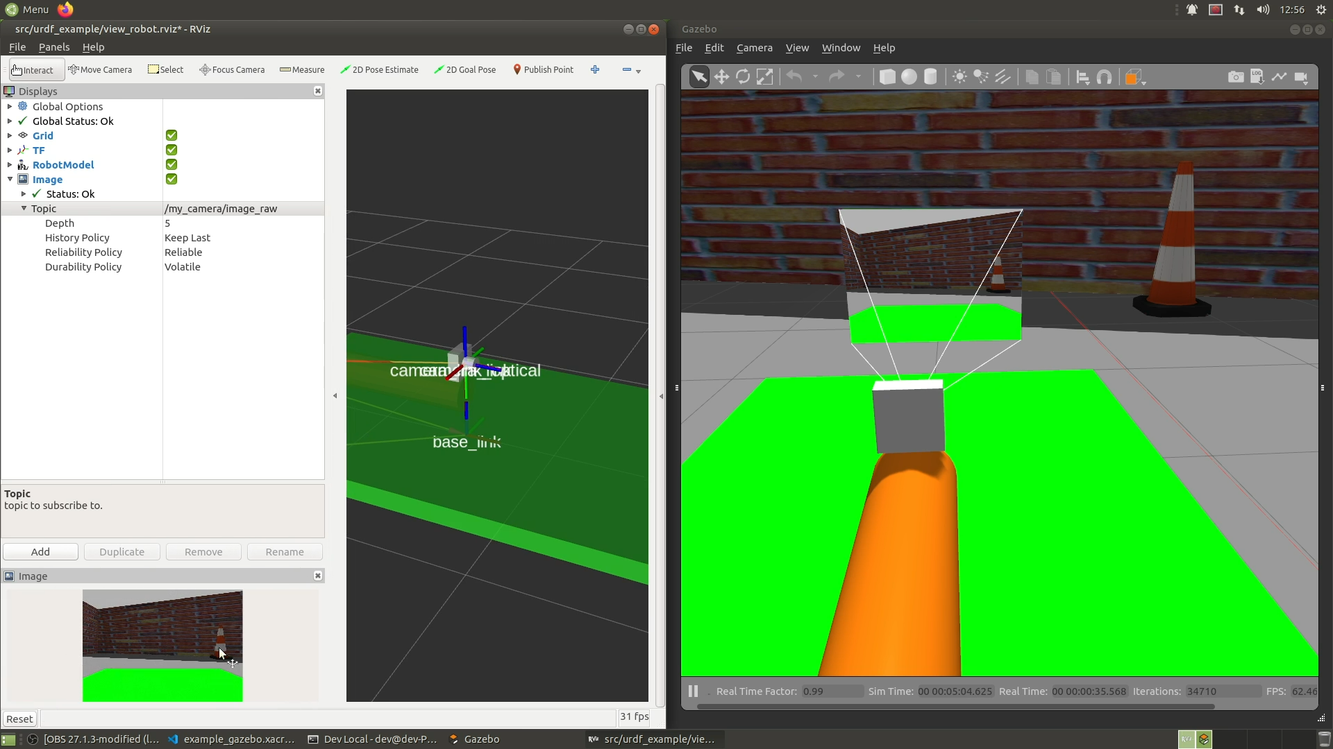Open Gazebo orange view angle cube
Screen dimensions: 1333x749
pyautogui.click(x=1132, y=77)
